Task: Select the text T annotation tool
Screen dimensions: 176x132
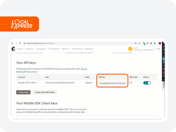Action: (x=164, y=65)
